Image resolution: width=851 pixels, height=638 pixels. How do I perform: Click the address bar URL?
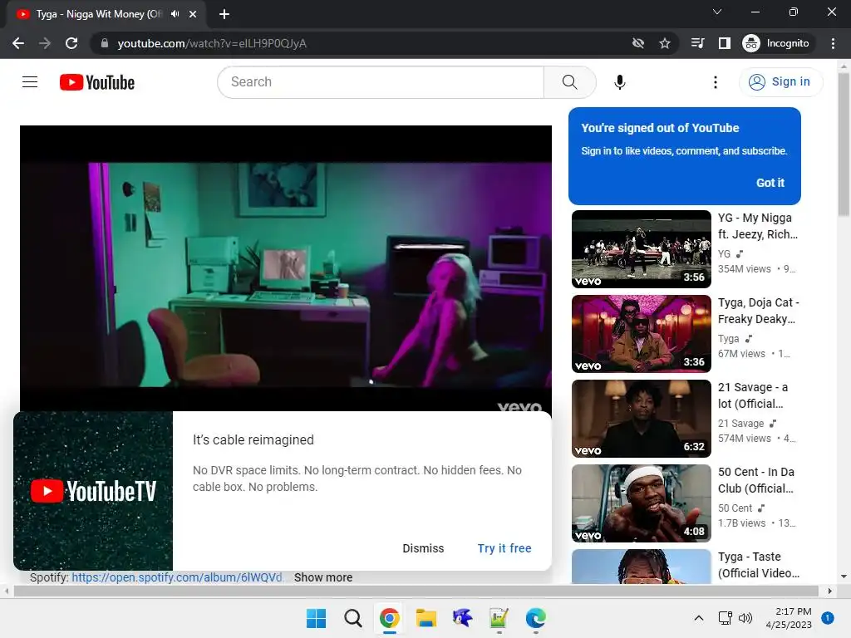click(212, 43)
